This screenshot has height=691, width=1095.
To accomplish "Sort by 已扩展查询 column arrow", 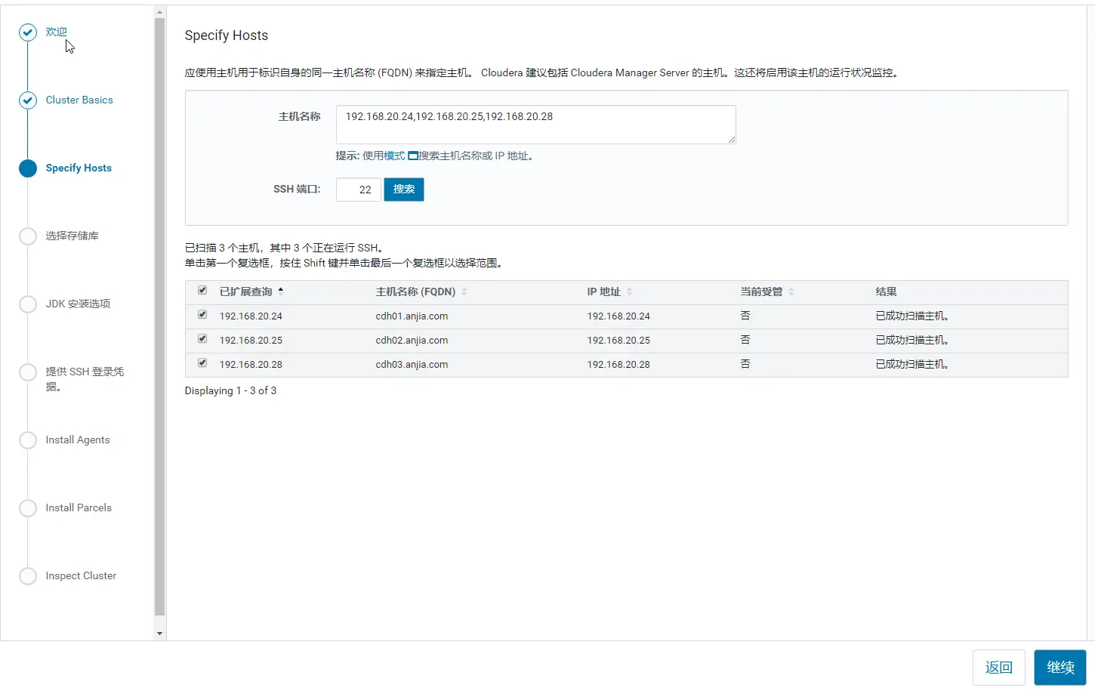I will click(x=281, y=291).
